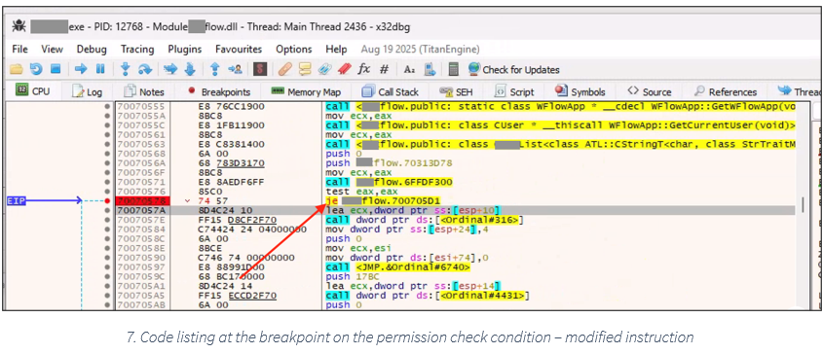Disable the red breakpoint at 70070578

[107, 201]
